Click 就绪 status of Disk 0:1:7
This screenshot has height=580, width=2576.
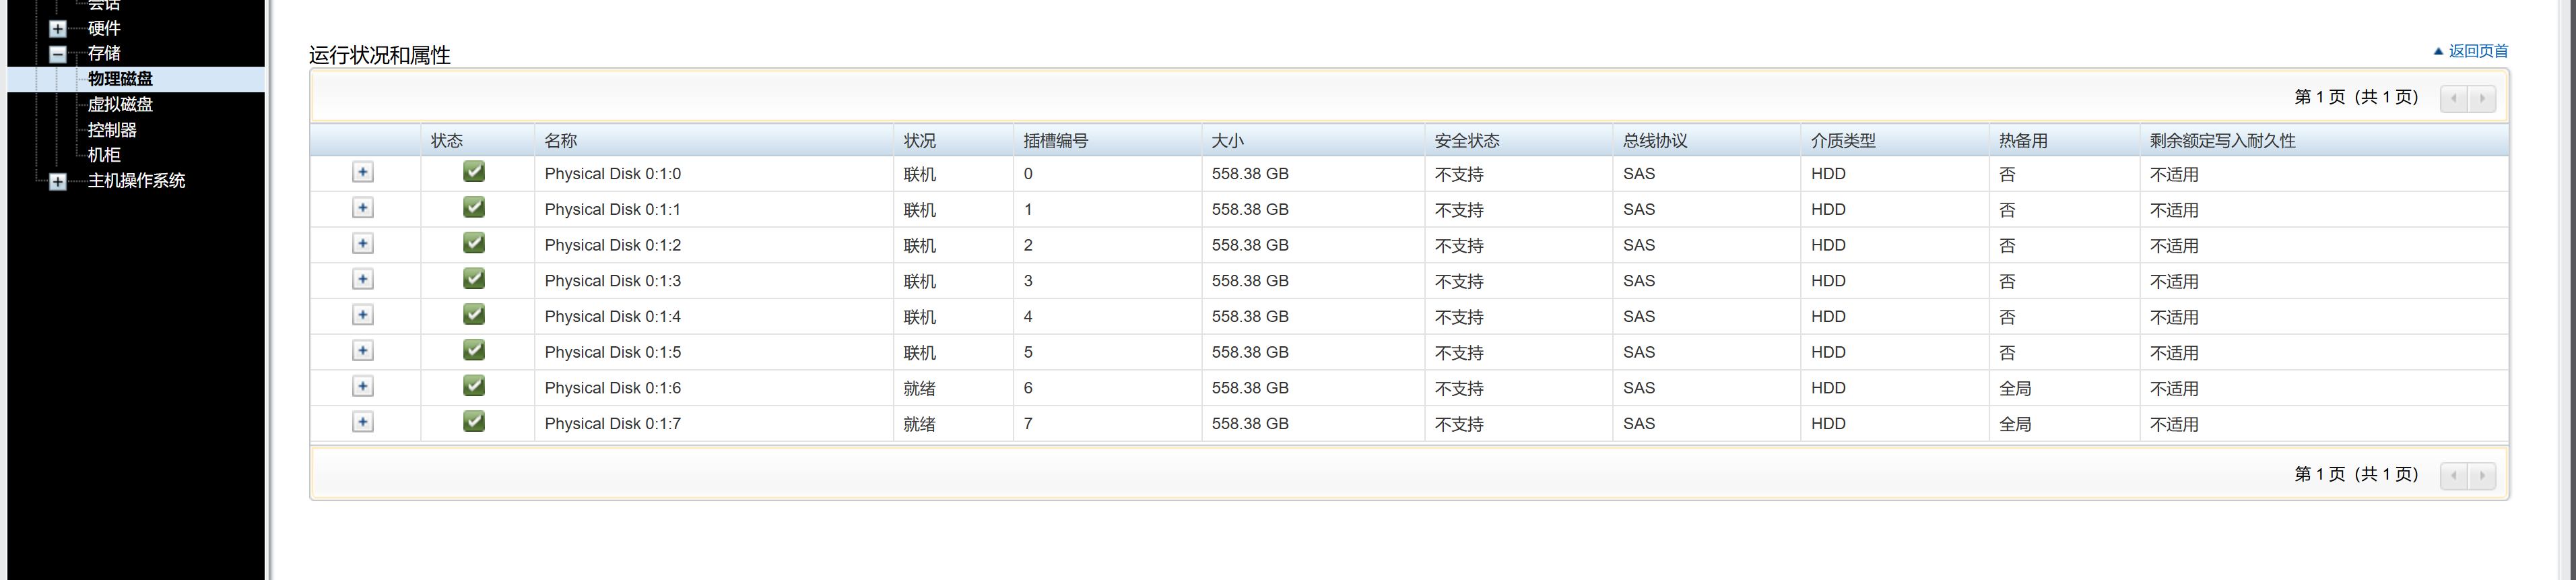[920, 424]
